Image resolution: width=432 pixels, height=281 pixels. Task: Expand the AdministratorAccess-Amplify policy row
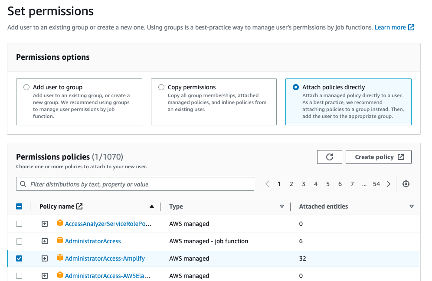[45, 258]
